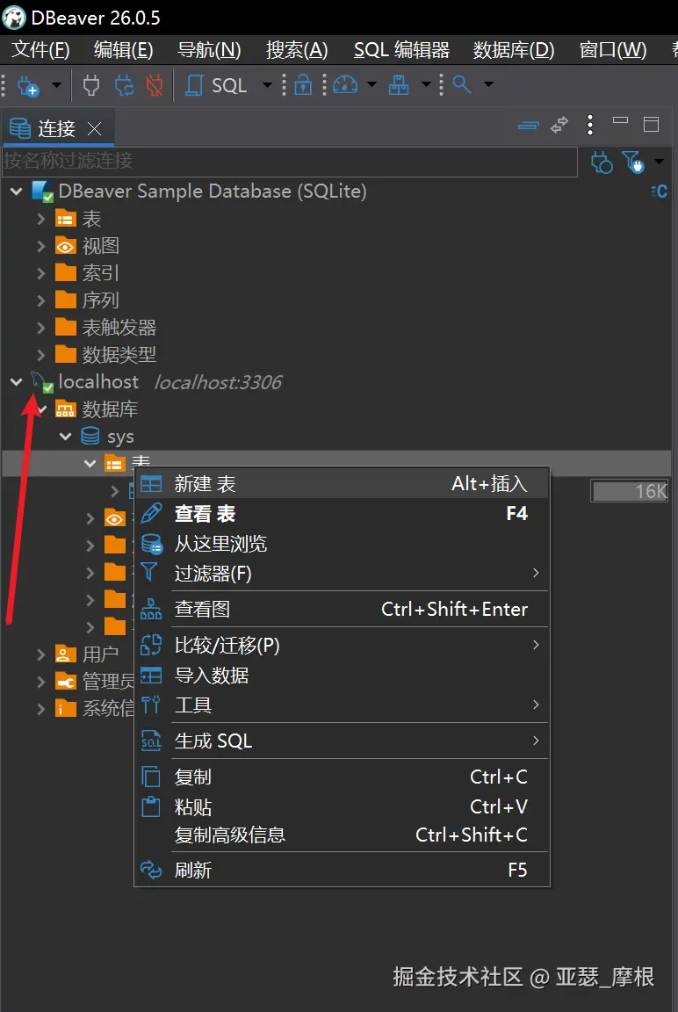
Task: Collapse the sys database chevron
Action: [65, 437]
